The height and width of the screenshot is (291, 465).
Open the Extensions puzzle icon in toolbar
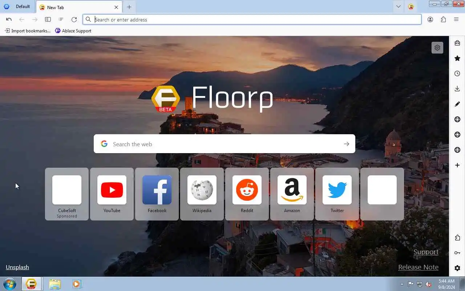(x=443, y=19)
